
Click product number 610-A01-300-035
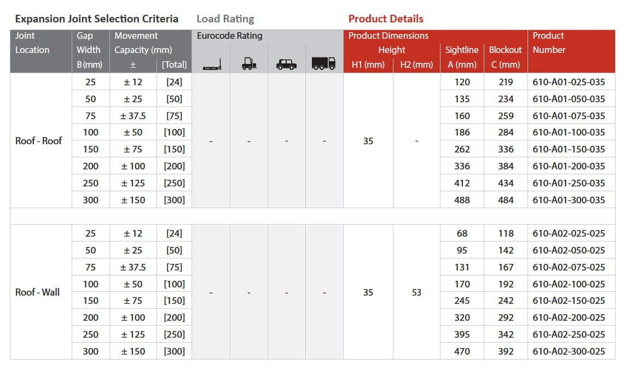(569, 200)
